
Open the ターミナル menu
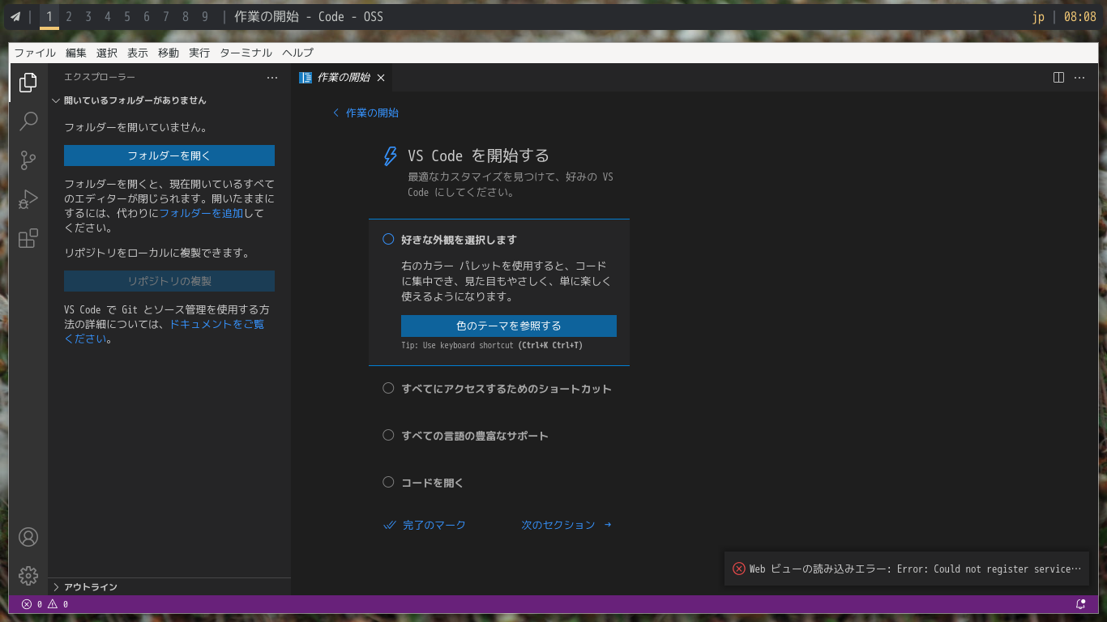tap(246, 53)
